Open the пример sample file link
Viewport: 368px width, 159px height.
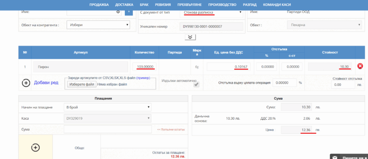tap(143, 78)
